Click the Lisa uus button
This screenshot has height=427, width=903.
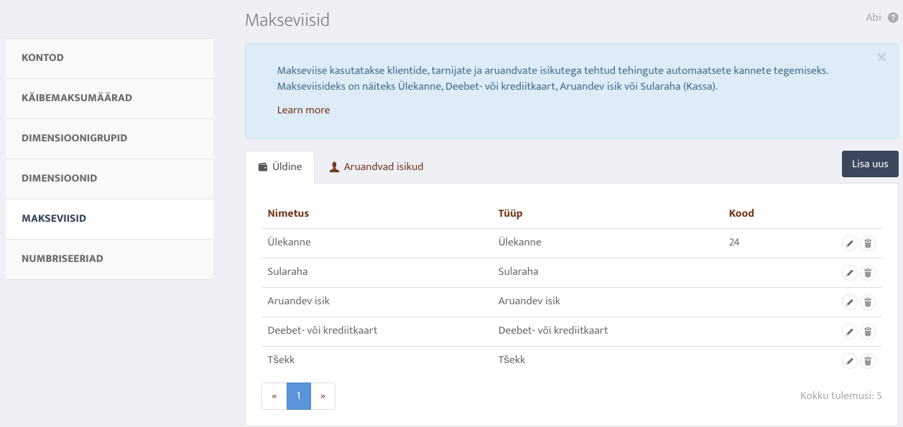click(870, 164)
